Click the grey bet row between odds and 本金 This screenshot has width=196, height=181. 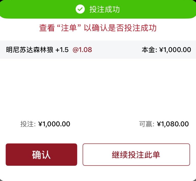117,50
